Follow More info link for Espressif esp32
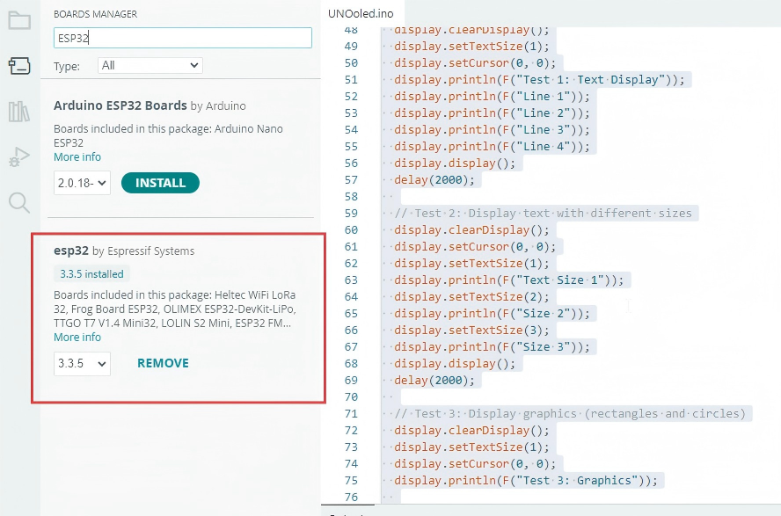This screenshot has height=516, width=781. (x=77, y=337)
